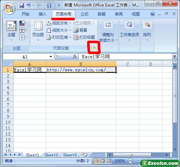Go to previous sheet navigation arrow
This screenshot has width=180, height=167.
[x=10, y=155]
